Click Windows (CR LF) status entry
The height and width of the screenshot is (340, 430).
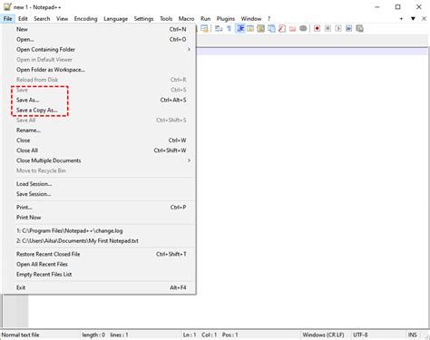(x=323, y=335)
